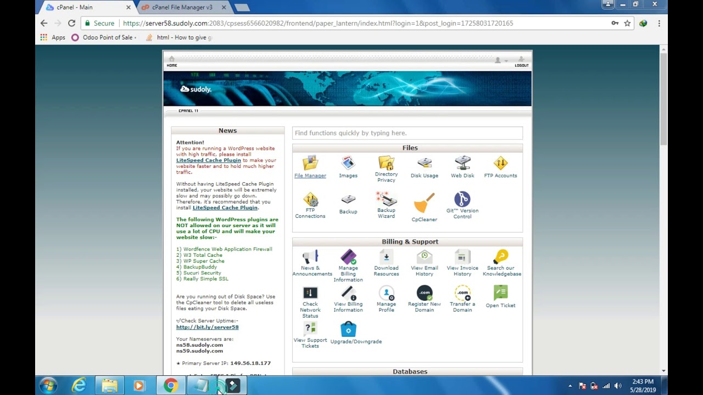The height and width of the screenshot is (395, 703).
Task: Open the Odoo Point of Sale bookmark
Action: 103,37
